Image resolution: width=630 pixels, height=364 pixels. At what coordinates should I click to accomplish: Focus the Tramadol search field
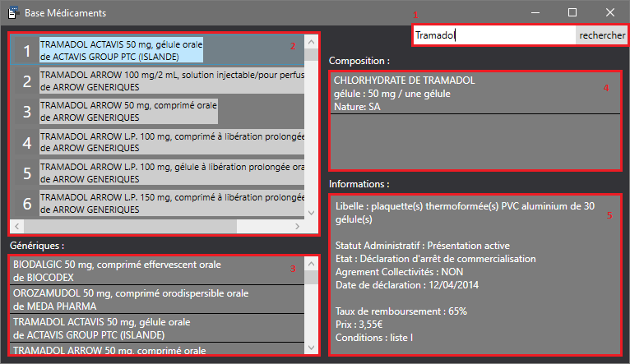point(494,35)
